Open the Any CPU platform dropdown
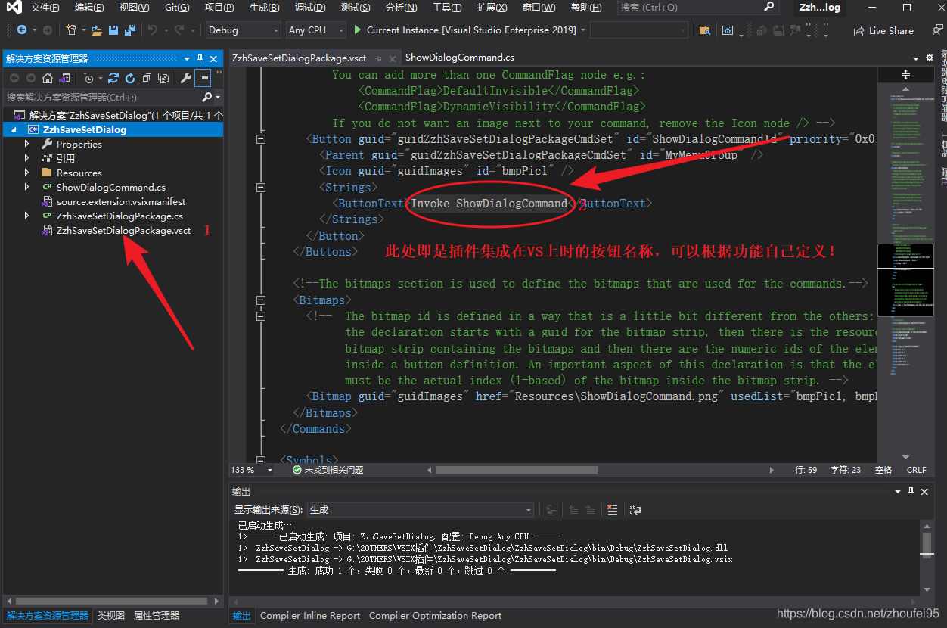 click(x=315, y=30)
